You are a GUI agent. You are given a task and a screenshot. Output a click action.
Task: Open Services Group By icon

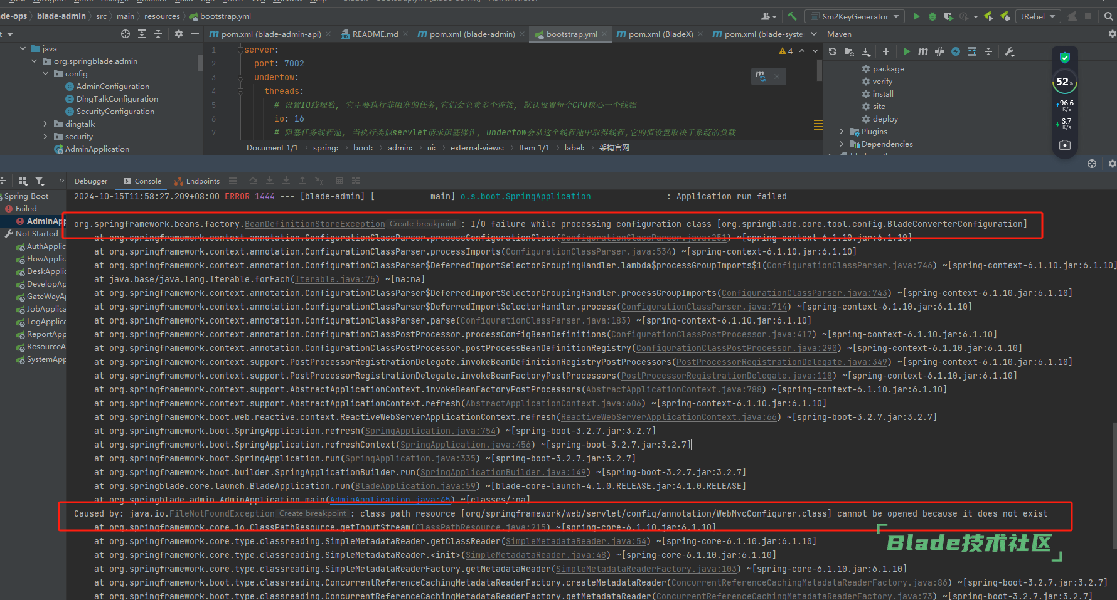23,181
